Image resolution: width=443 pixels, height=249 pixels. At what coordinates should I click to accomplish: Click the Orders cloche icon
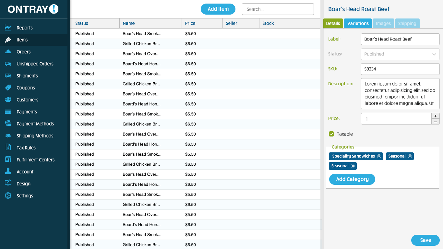pyautogui.click(x=8, y=52)
